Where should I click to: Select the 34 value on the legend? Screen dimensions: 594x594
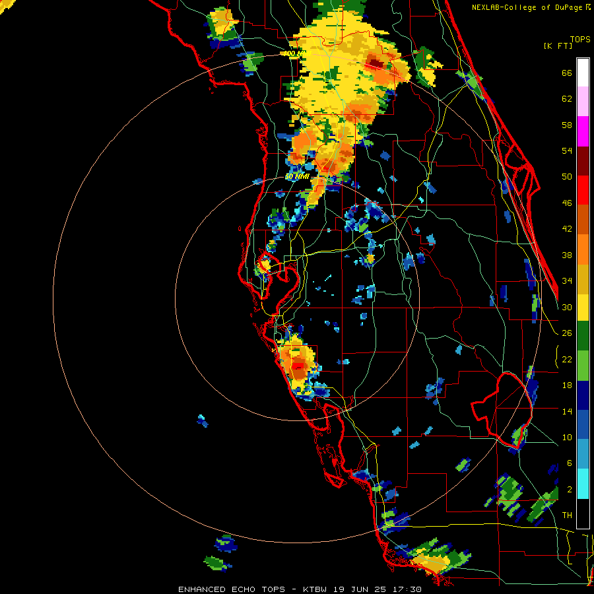[x=567, y=281]
